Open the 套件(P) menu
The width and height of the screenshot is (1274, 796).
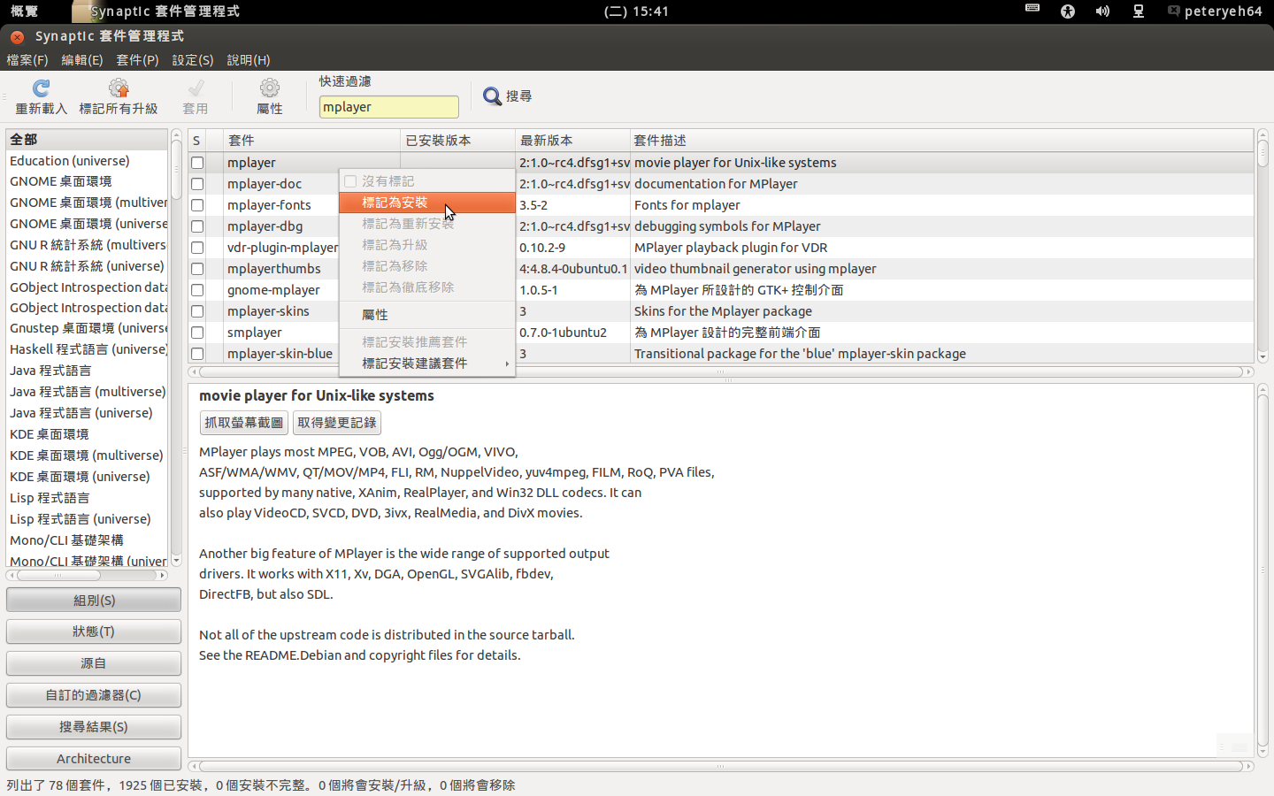tap(137, 60)
